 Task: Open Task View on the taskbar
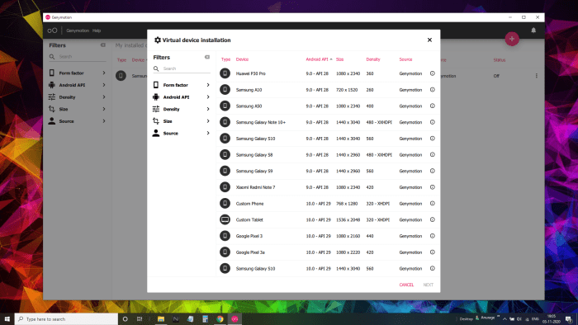(x=140, y=318)
